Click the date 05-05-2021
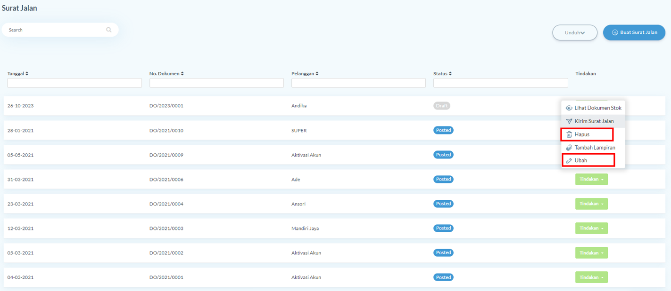The width and height of the screenshot is (671, 291). pos(20,155)
